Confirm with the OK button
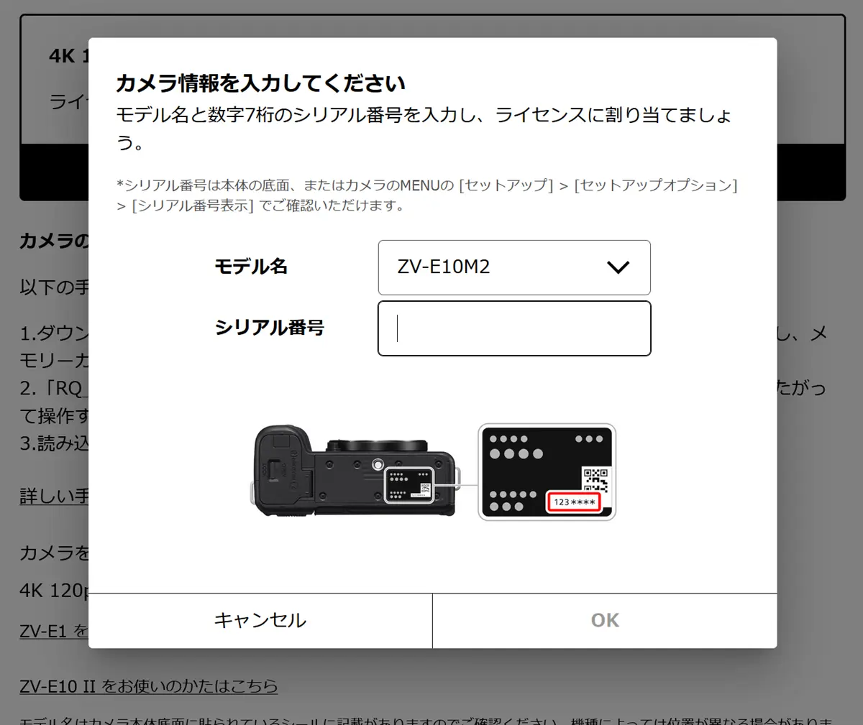 (x=605, y=621)
